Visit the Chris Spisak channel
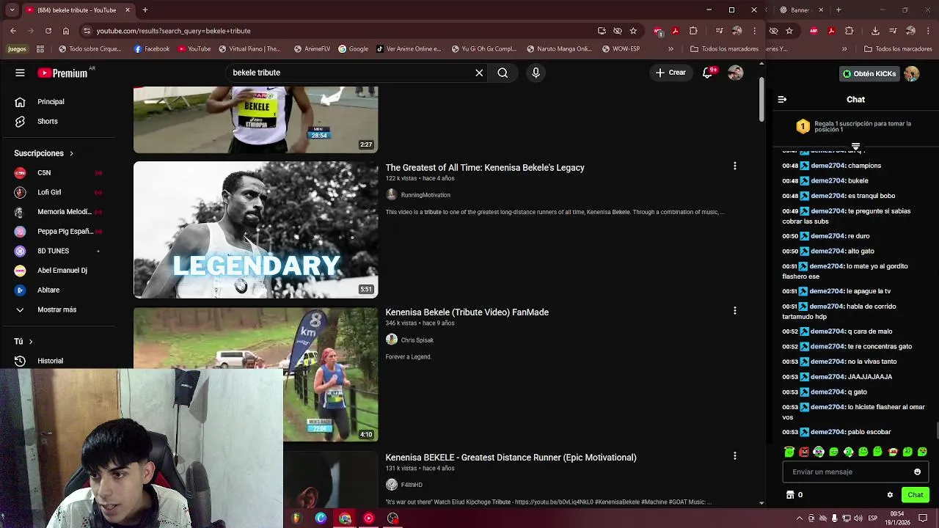This screenshot has height=528, width=939. point(417,340)
